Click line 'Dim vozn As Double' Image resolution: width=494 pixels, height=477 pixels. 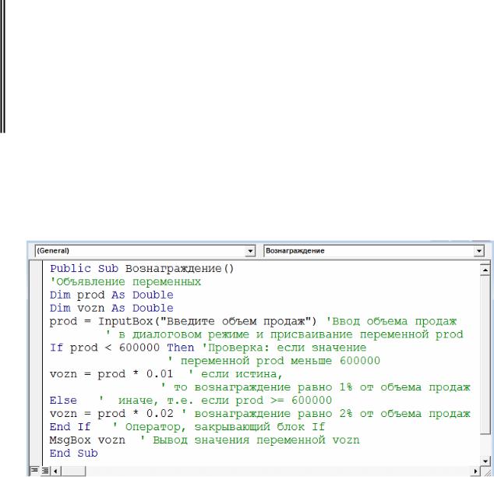coord(111,308)
